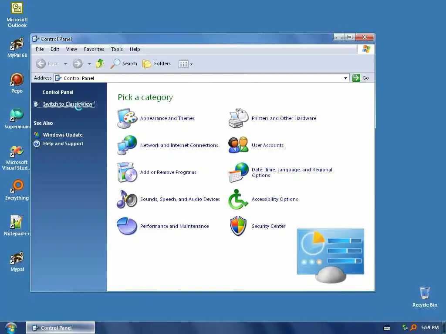This screenshot has height=334, width=446.
Task: Show the Folders pane
Action: (x=156, y=63)
